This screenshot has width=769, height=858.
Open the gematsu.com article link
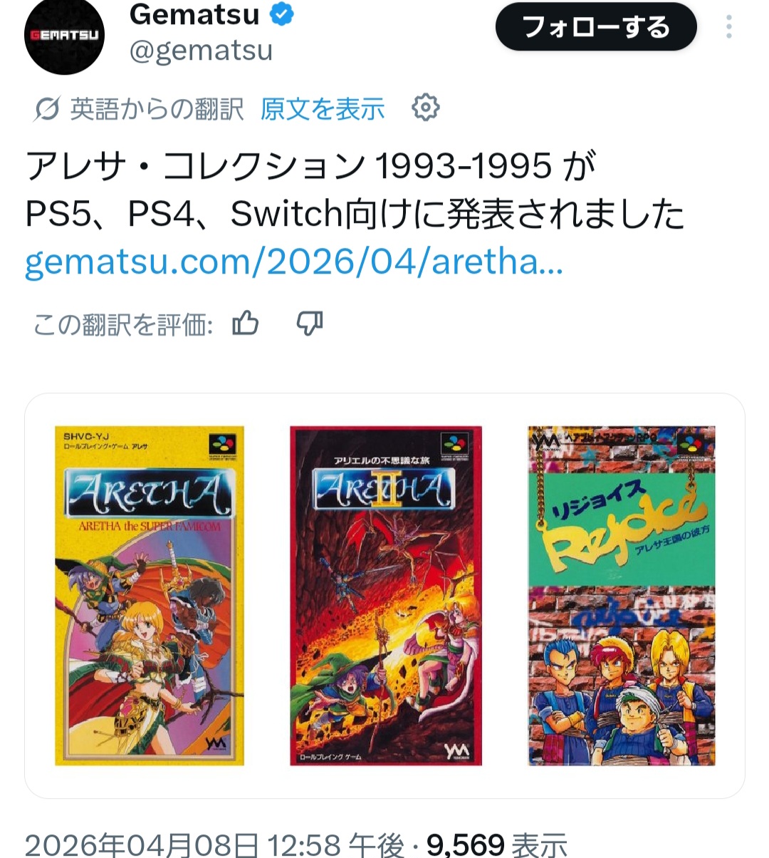pyautogui.click(x=294, y=262)
